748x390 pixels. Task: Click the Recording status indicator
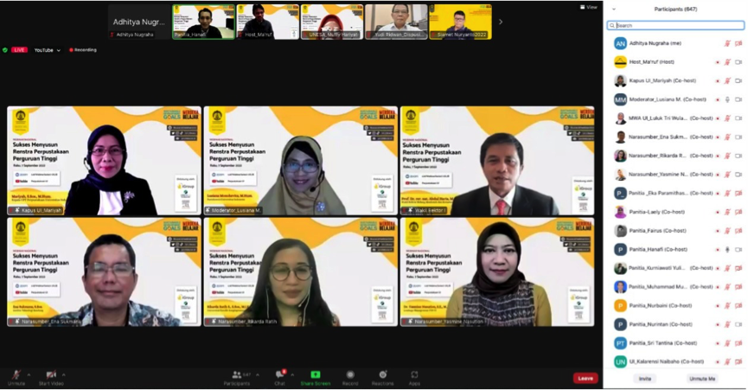point(83,49)
